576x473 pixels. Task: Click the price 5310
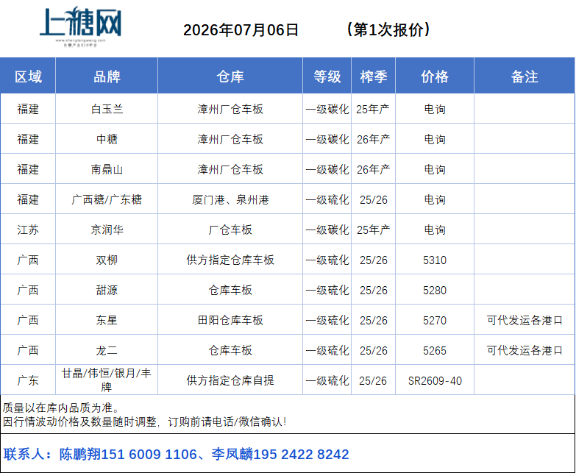pyautogui.click(x=435, y=260)
